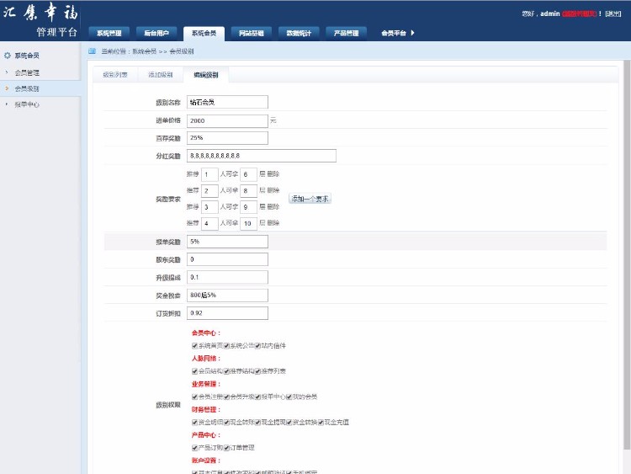Image resolution: width=631 pixels, height=474 pixels.
Task: Uncheck the 会员结构 permission checkbox
Action: tap(195, 371)
